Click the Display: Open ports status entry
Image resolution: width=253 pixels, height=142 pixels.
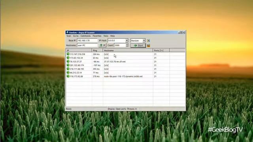tap(117, 109)
